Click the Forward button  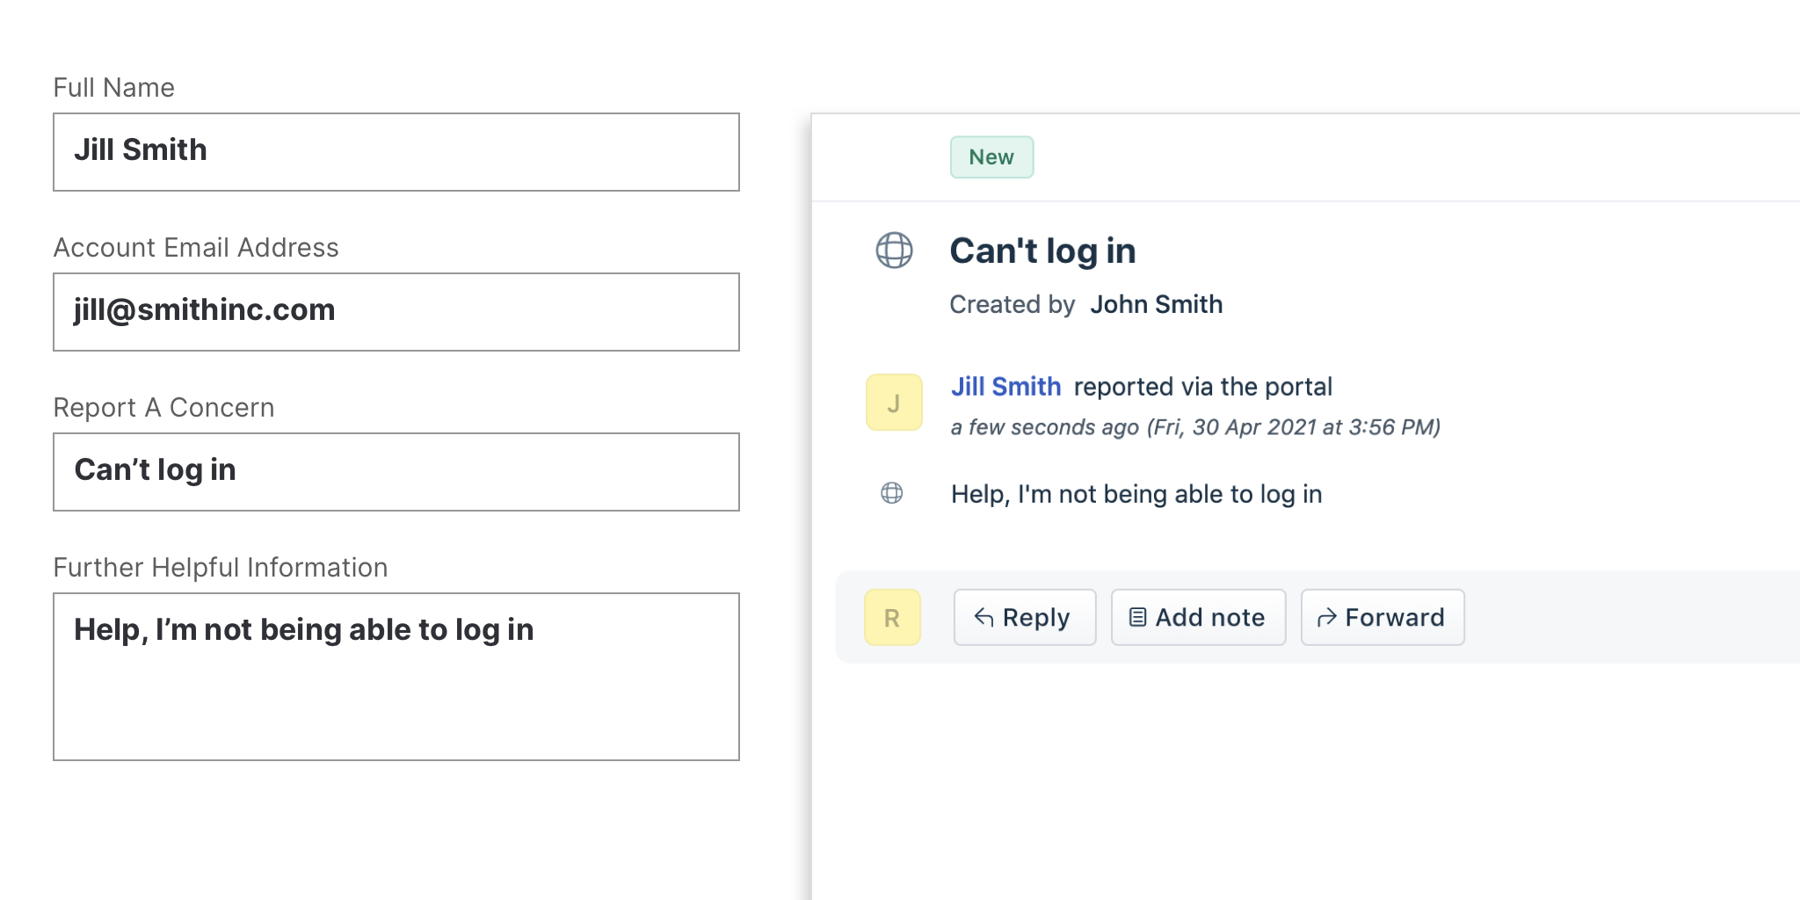pos(1382,617)
